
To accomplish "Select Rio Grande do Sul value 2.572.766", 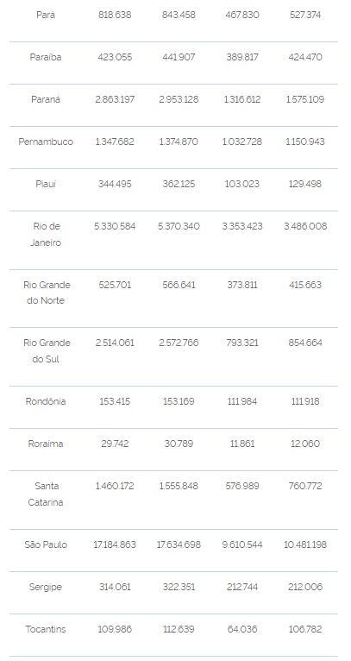I will (x=179, y=343).
